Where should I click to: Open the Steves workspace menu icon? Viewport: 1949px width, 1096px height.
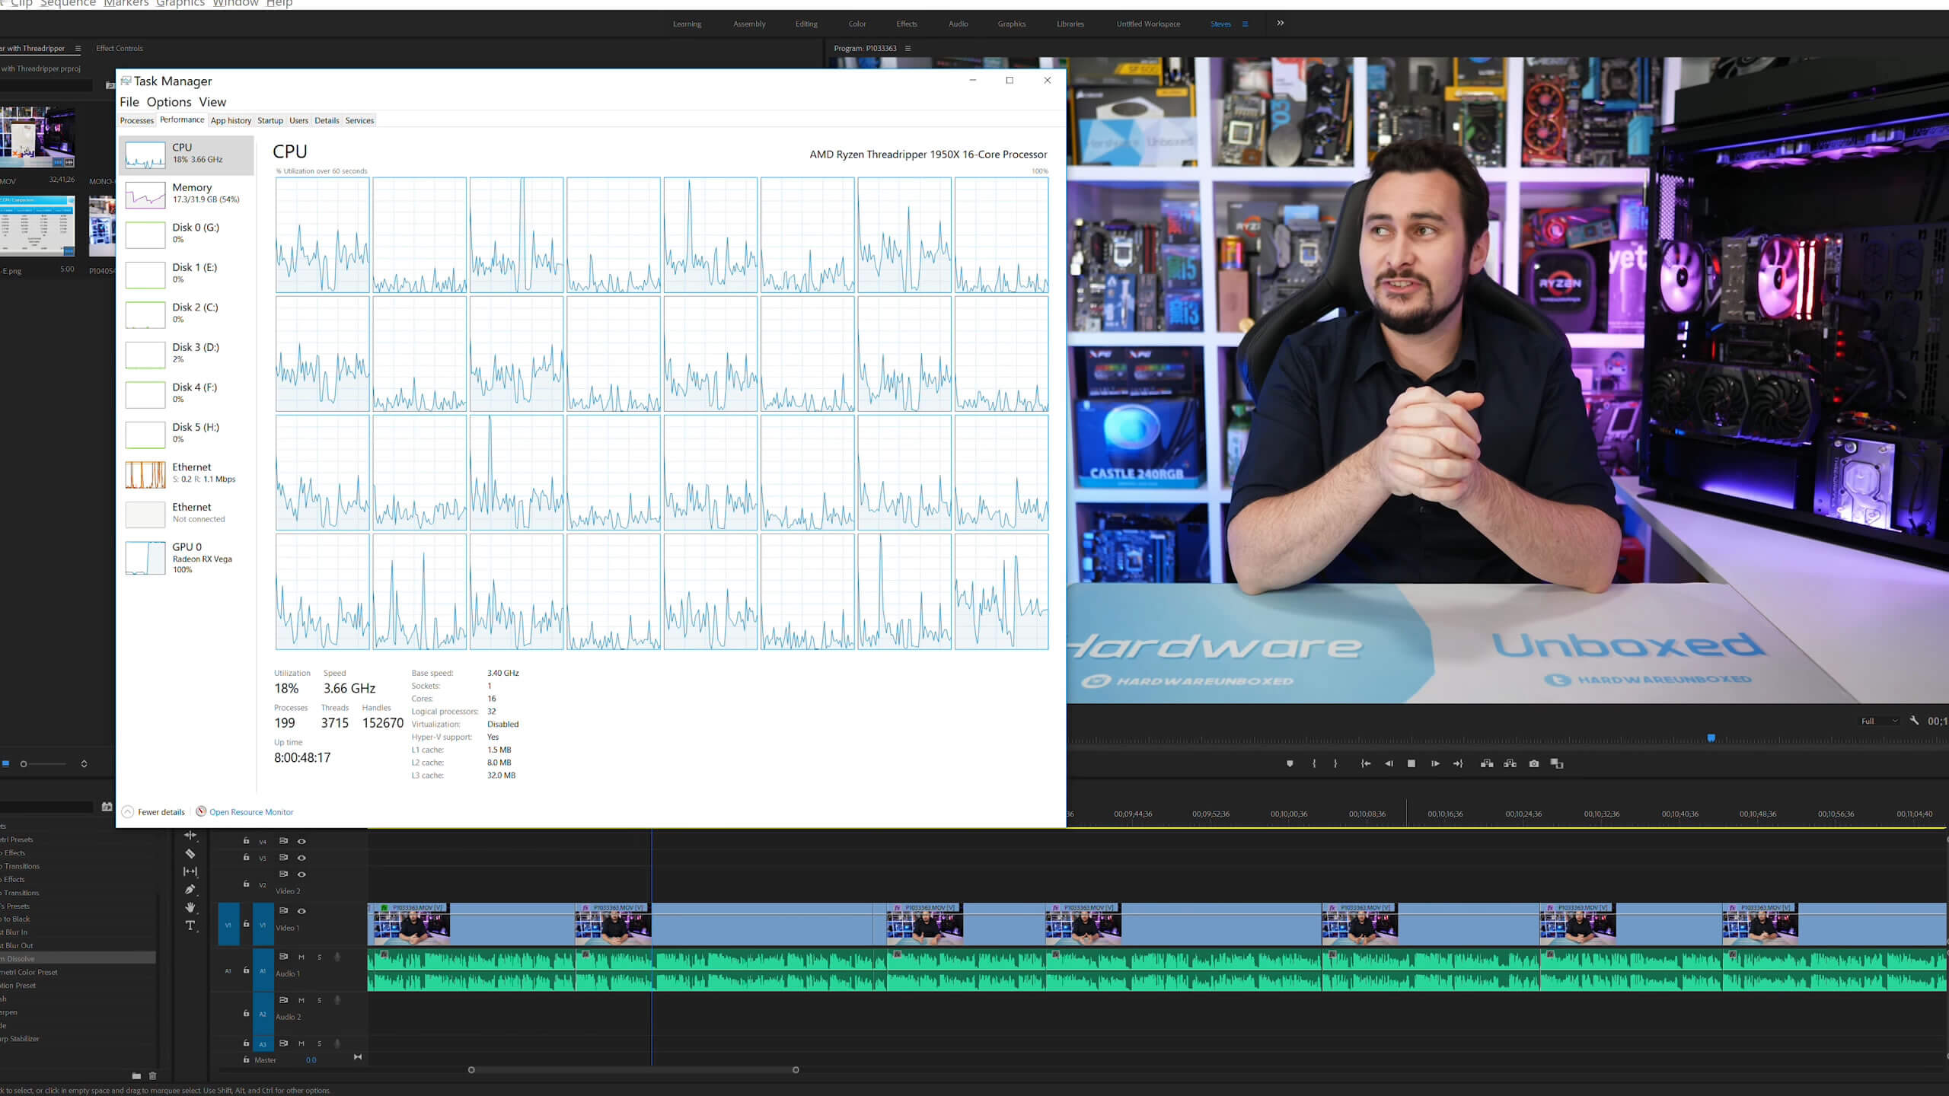(1245, 24)
